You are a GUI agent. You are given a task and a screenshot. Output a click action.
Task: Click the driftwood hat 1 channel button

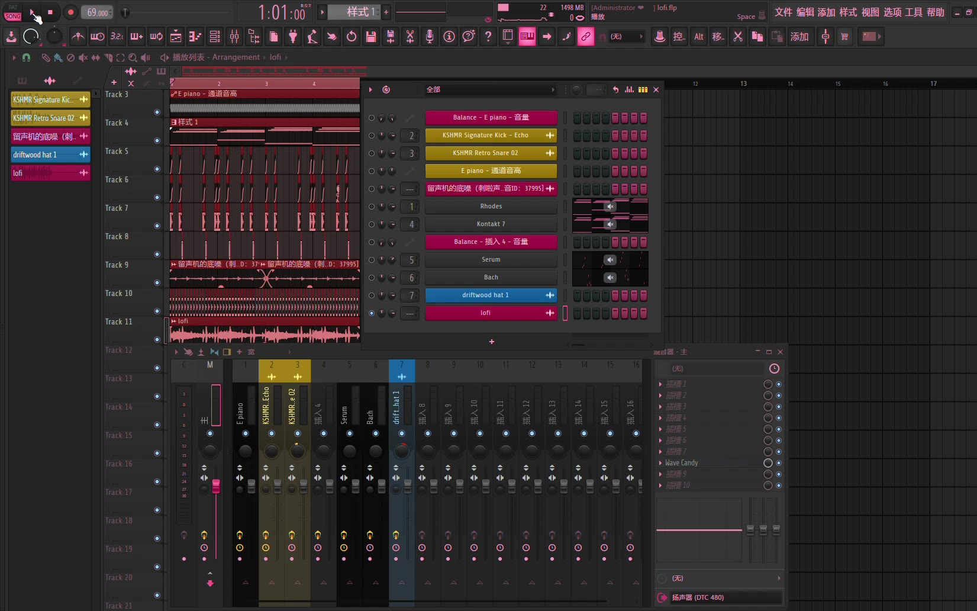coord(485,295)
